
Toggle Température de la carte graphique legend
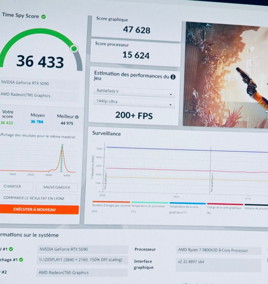187,208
